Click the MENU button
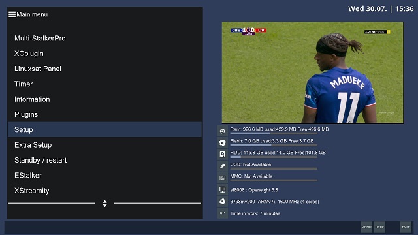The width and height of the screenshot is (418, 235). [366, 227]
